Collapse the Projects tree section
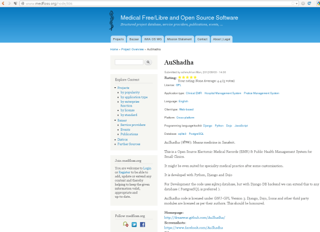 (x=115, y=88)
